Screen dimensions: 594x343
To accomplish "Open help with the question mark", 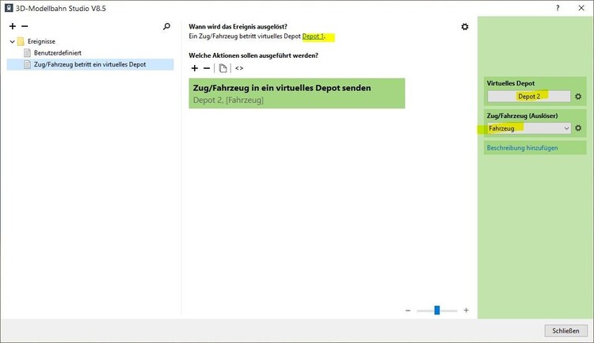I will [x=558, y=8].
